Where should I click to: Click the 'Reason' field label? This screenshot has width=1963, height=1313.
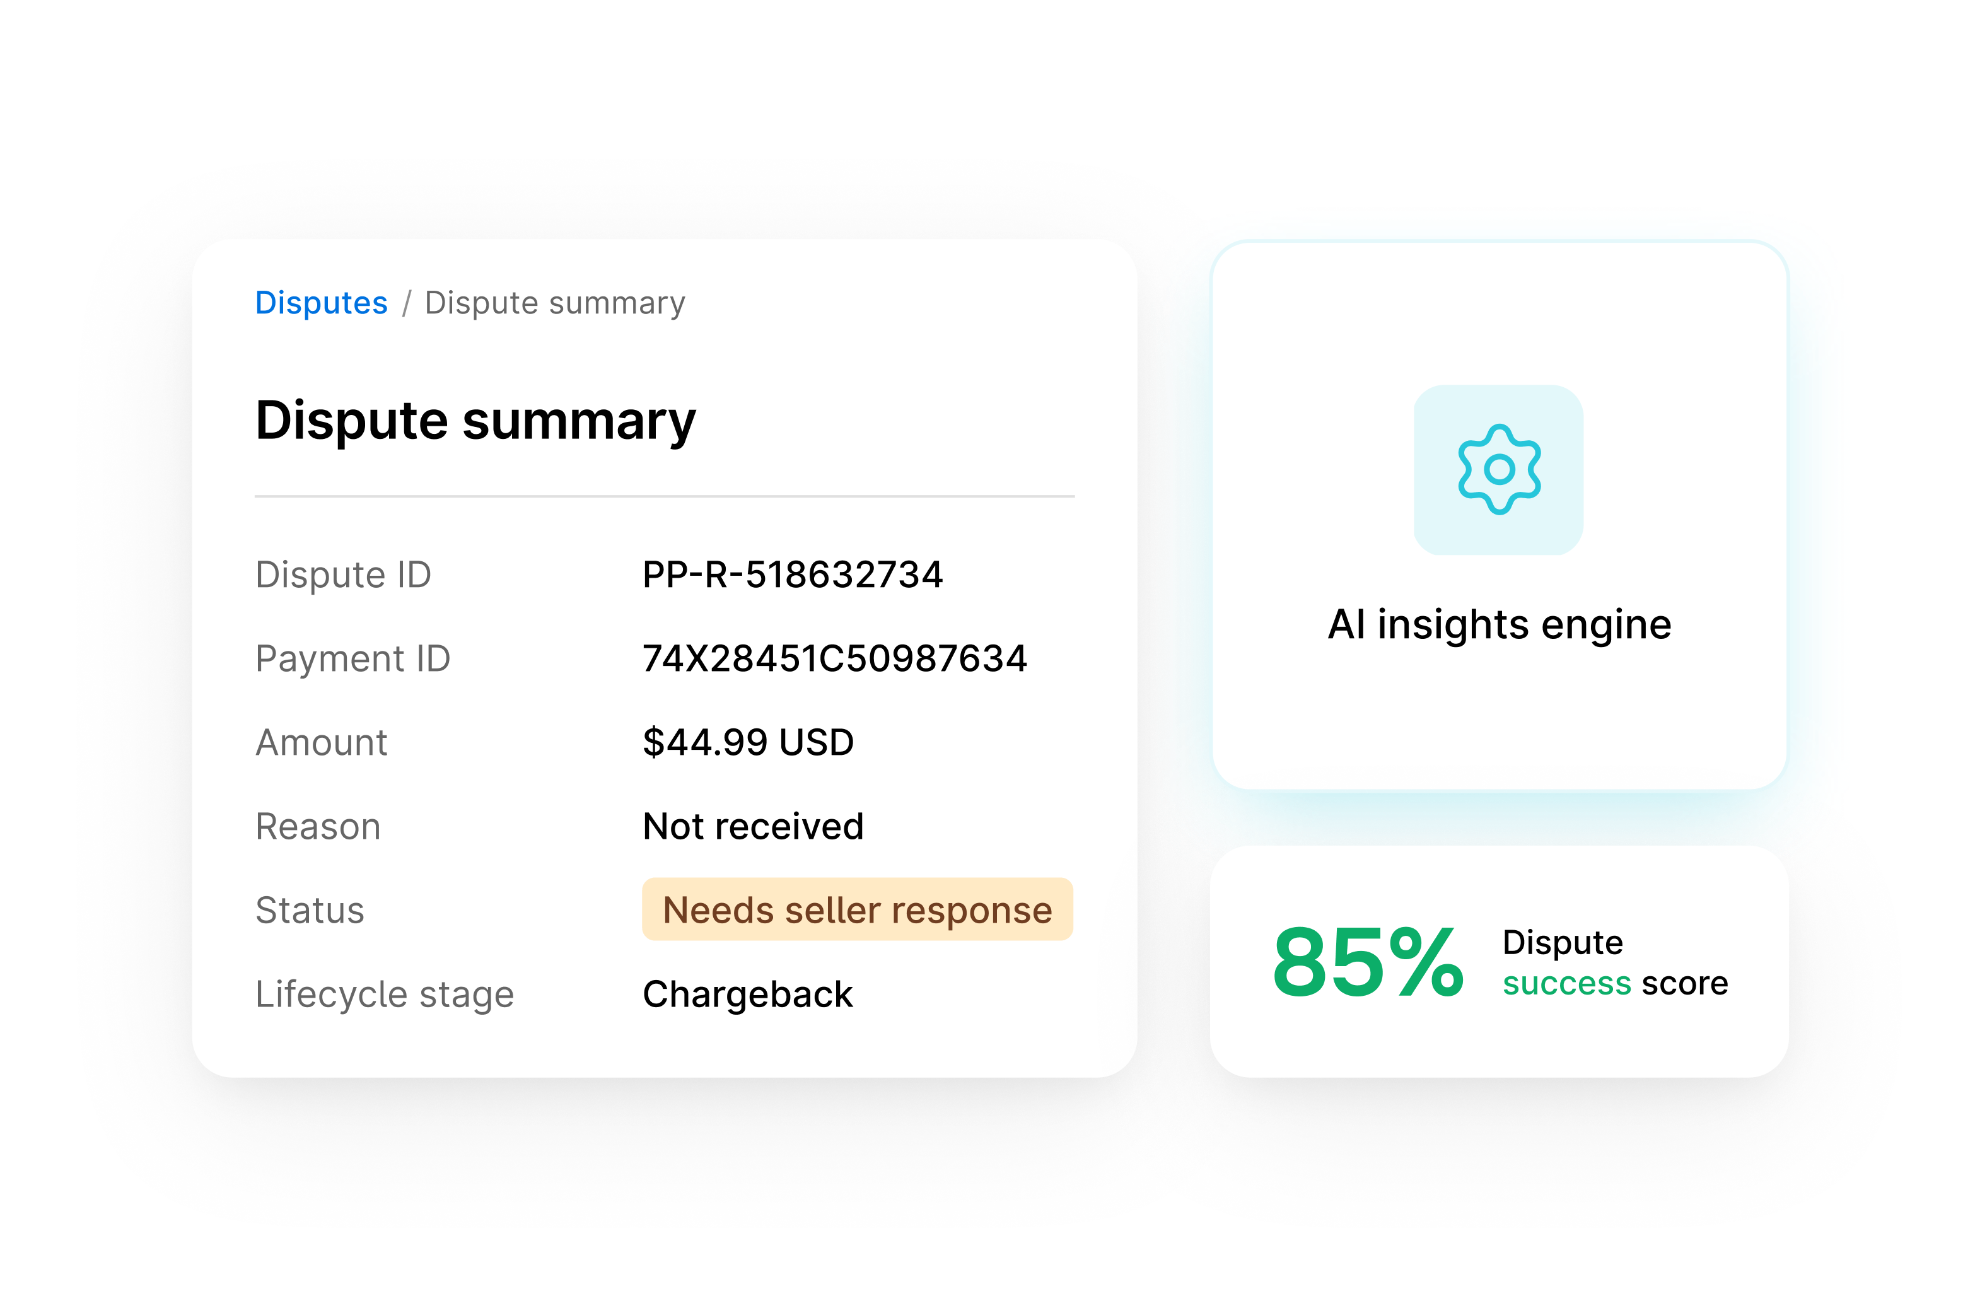point(317,826)
